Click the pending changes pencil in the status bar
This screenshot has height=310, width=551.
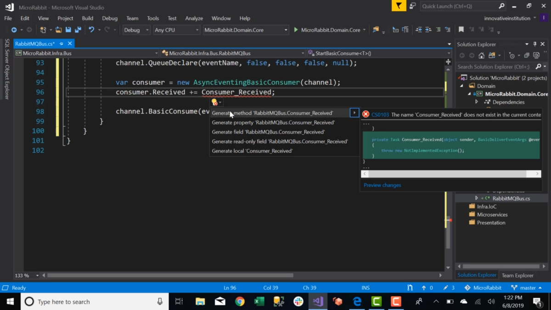pos(445,288)
